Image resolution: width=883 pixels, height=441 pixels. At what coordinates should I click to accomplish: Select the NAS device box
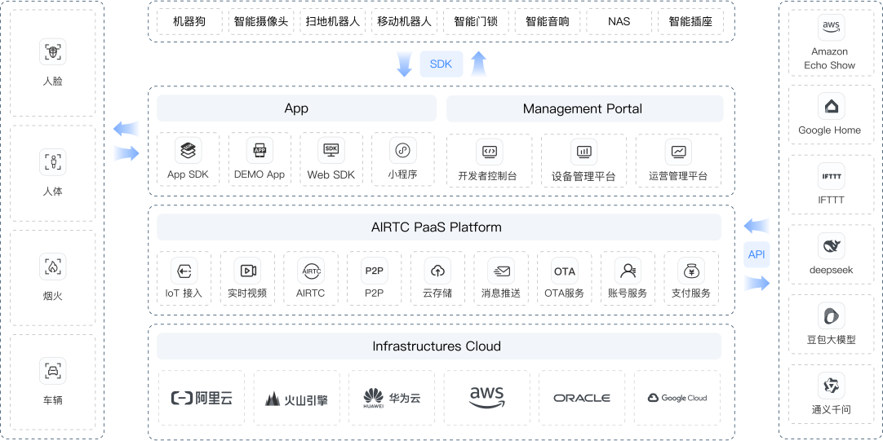(x=619, y=22)
